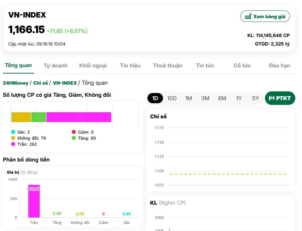Switch to the Khối ngoại tab
Image resolution: width=302 pixels, height=231 pixels.
coord(93,65)
